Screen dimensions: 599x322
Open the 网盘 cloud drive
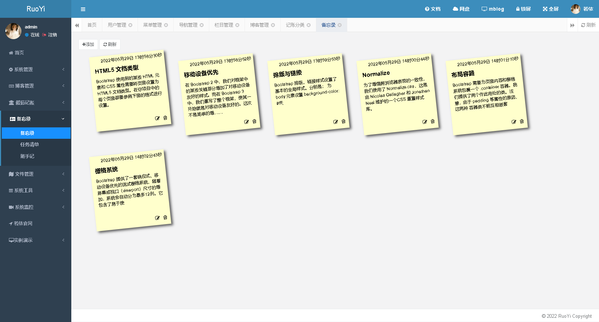coord(461,9)
